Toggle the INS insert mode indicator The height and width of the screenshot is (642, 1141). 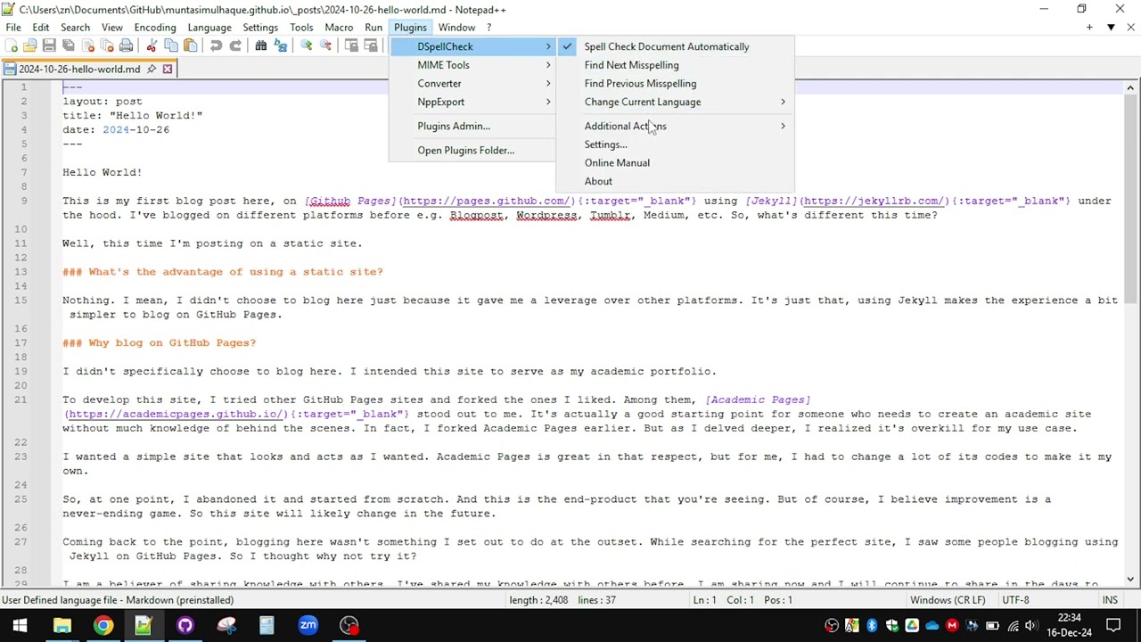pyautogui.click(x=1111, y=600)
